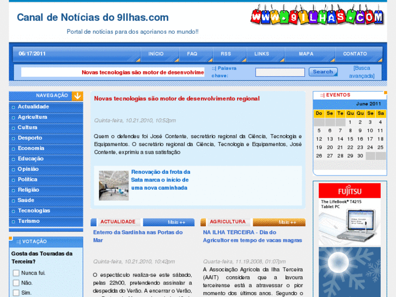Click the EVENTOS panel heading
396x297 pixels.
point(336,95)
